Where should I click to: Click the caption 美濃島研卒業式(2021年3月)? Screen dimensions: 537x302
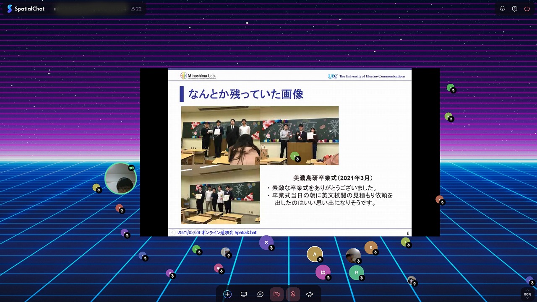click(x=333, y=178)
